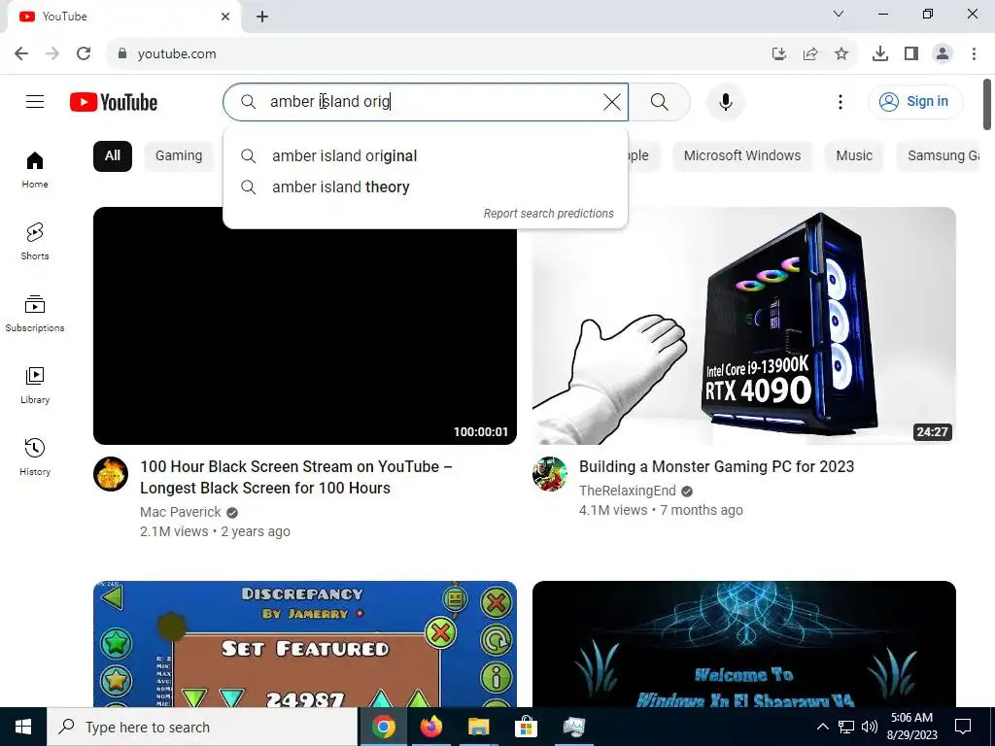The image size is (995, 746).
Task: Open the tab search chevron
Action: [x=839, y=14]
